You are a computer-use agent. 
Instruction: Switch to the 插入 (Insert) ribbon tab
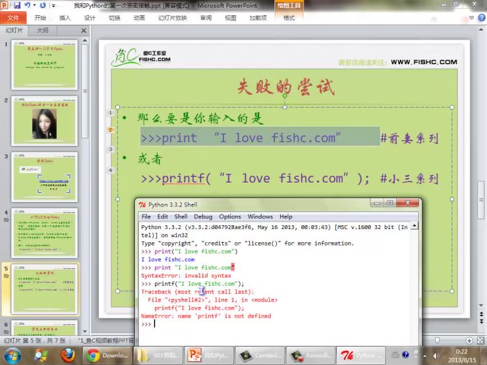click(65, 18)
